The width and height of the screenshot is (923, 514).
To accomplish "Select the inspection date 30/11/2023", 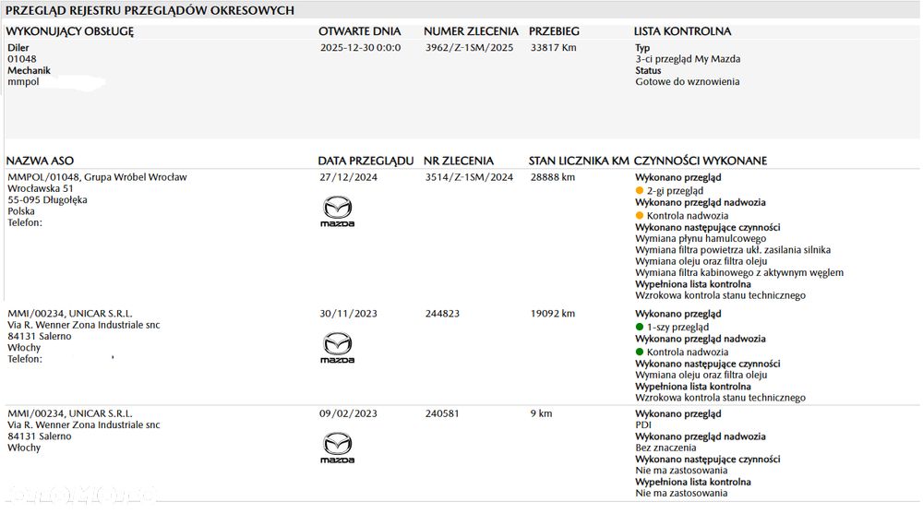I will tap(349, 314).
